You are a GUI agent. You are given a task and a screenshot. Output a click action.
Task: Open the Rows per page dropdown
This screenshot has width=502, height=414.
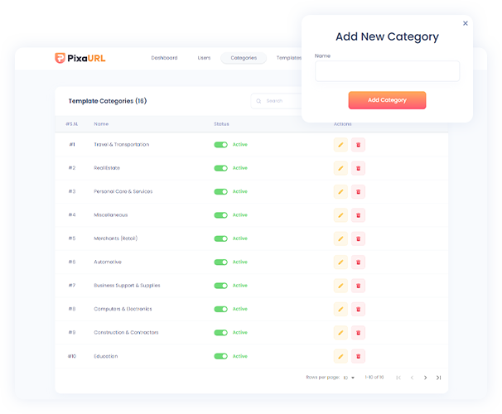point(349,378)
